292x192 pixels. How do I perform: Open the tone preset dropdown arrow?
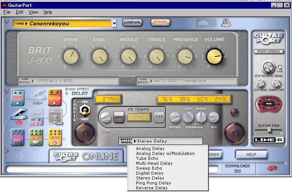[x=114, y=23]
